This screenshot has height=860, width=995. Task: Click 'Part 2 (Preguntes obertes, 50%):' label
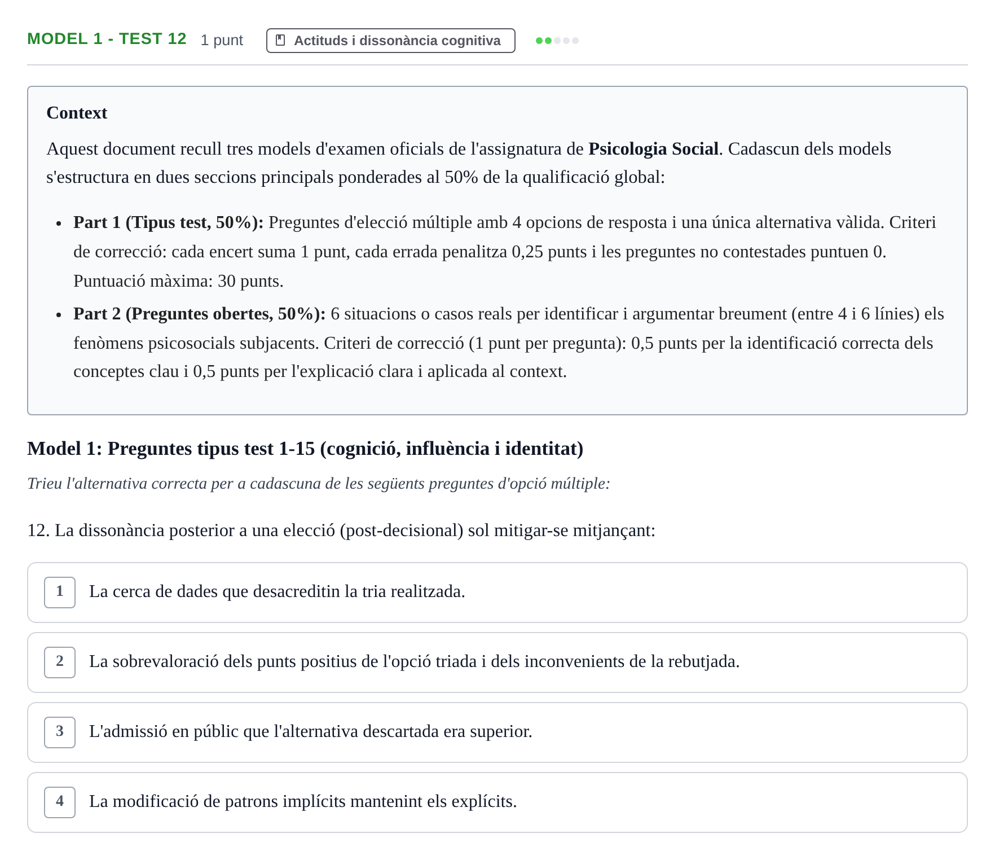click(x=200, y=314)
